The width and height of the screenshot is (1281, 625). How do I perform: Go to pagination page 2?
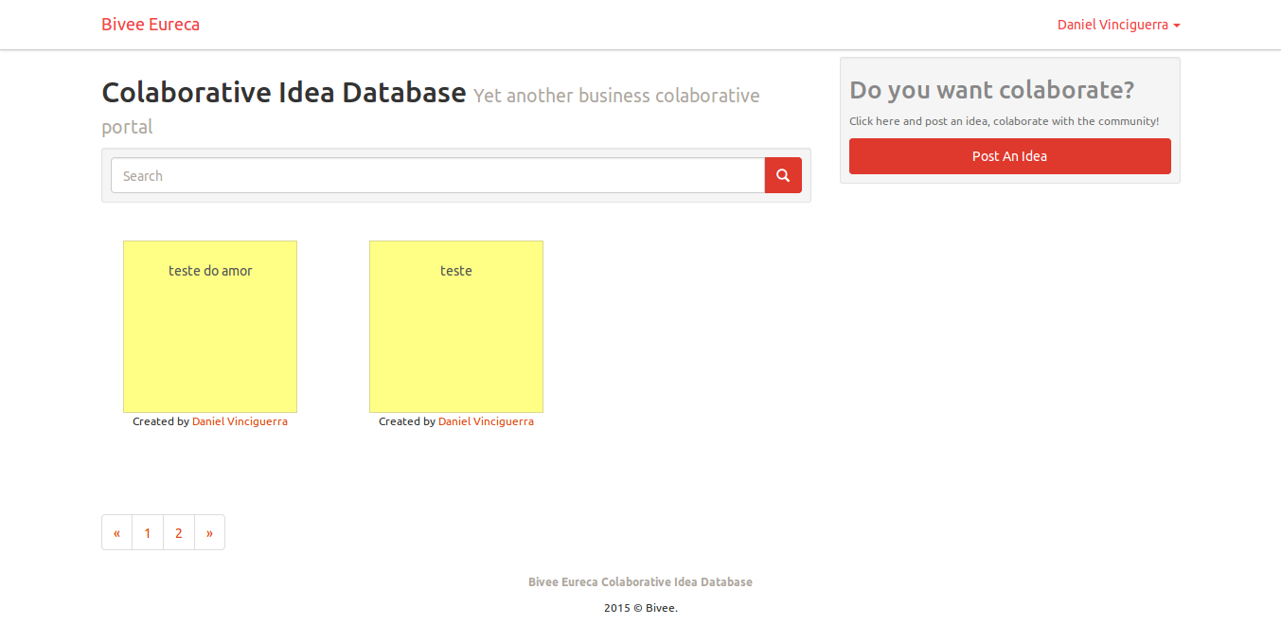click(x=179, y=532)
